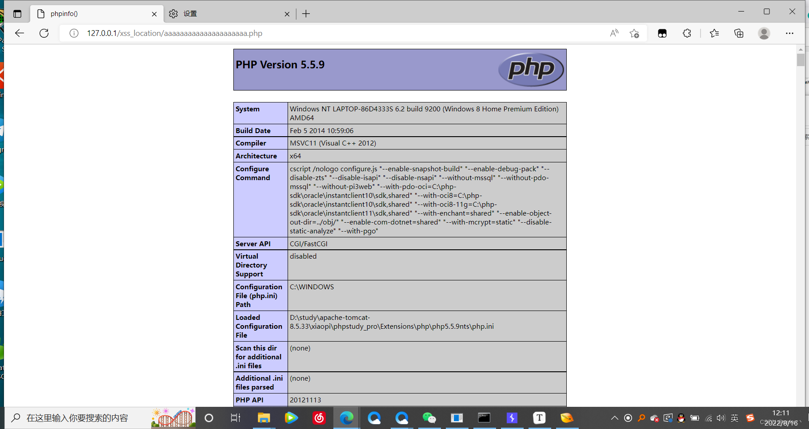Image resolution: width=809 pixels, height=429 pixels.
Task: Open File Explorer from the taskbar
Action: point(264,418)
